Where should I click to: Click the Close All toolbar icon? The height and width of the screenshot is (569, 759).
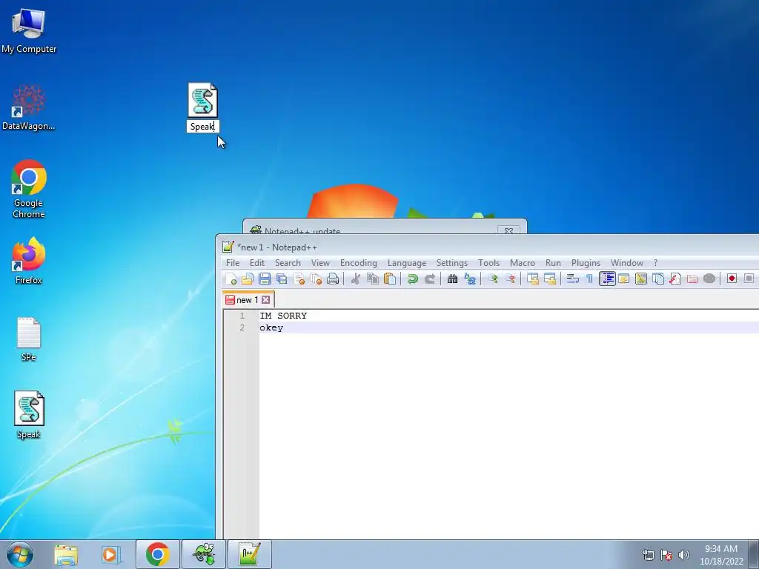pyautogui.click(x=316, y=279)
